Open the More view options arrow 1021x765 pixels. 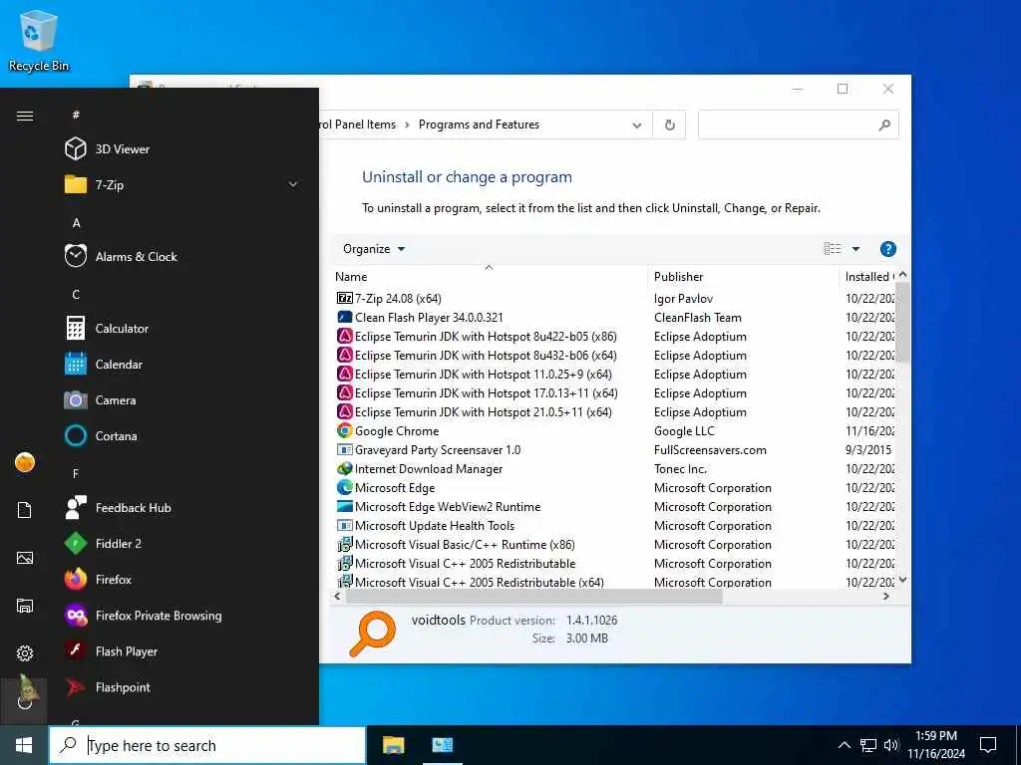[856, 249]
